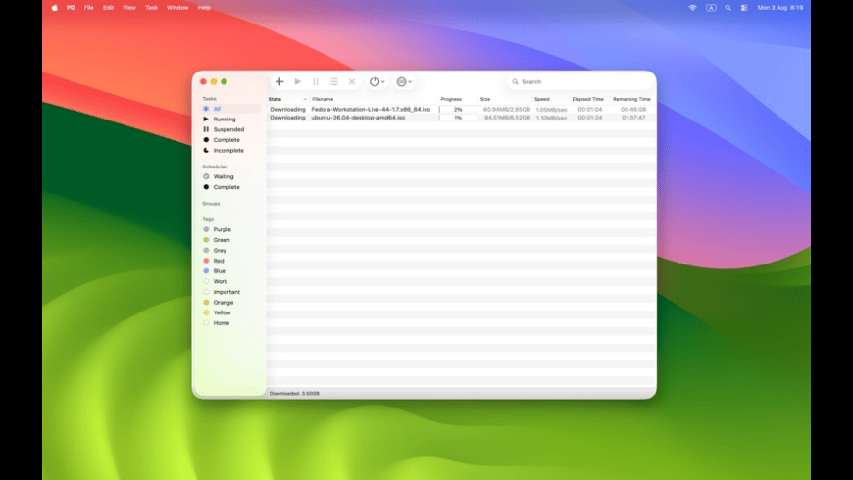This screenshot has height=480, width=853.
Task: Select the Grey tag
Action: click(230, 250)
